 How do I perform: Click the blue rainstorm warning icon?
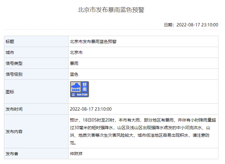[79, 89]
